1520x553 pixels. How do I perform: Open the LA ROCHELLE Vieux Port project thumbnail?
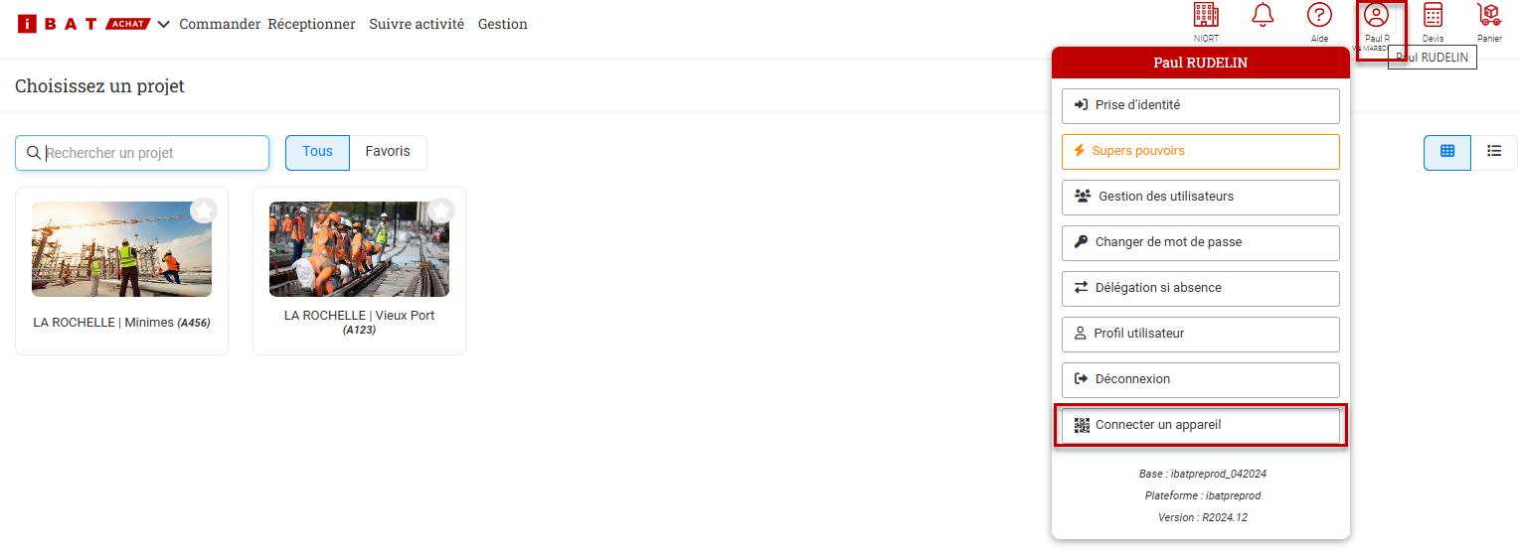point(359,249)
